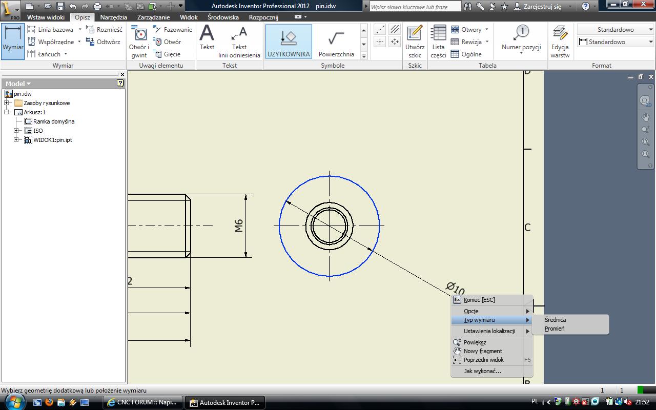The width and height of the screenshot is (656, 410).
Task: Open the Model browser dropdown
Action: (18, 84)
